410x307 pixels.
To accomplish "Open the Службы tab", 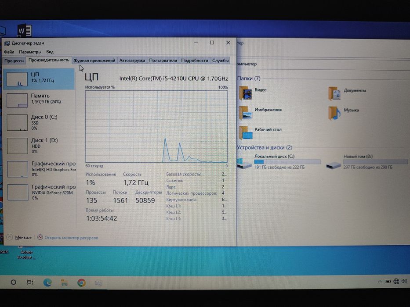I will [x=220, y=61].
